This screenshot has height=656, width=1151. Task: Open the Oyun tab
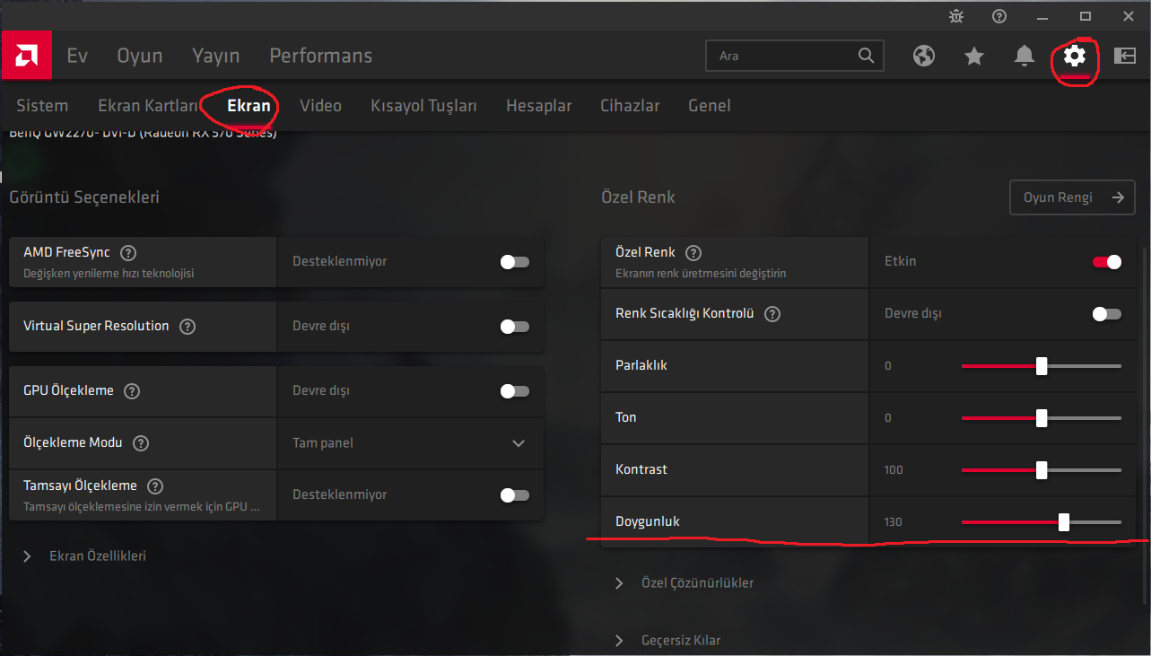140,56
